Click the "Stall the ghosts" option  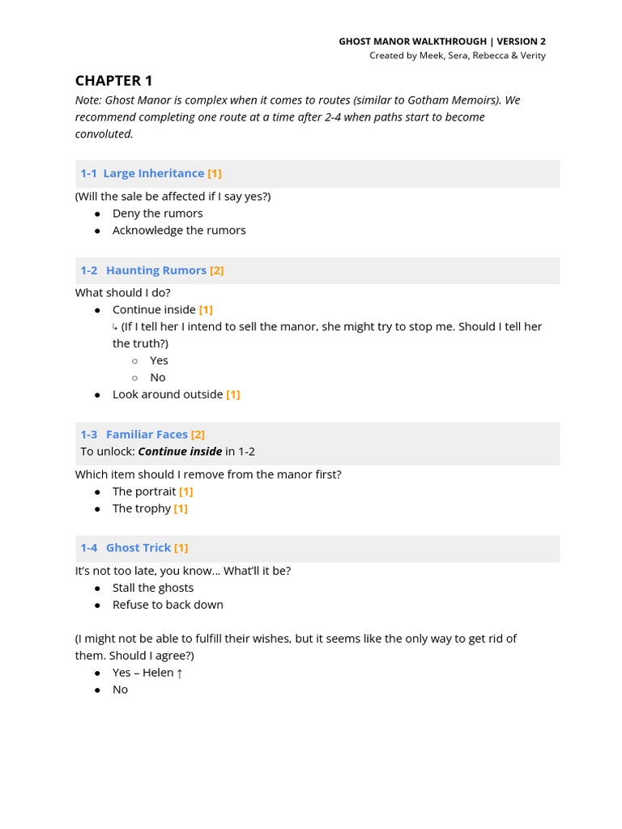coord(153,589)
